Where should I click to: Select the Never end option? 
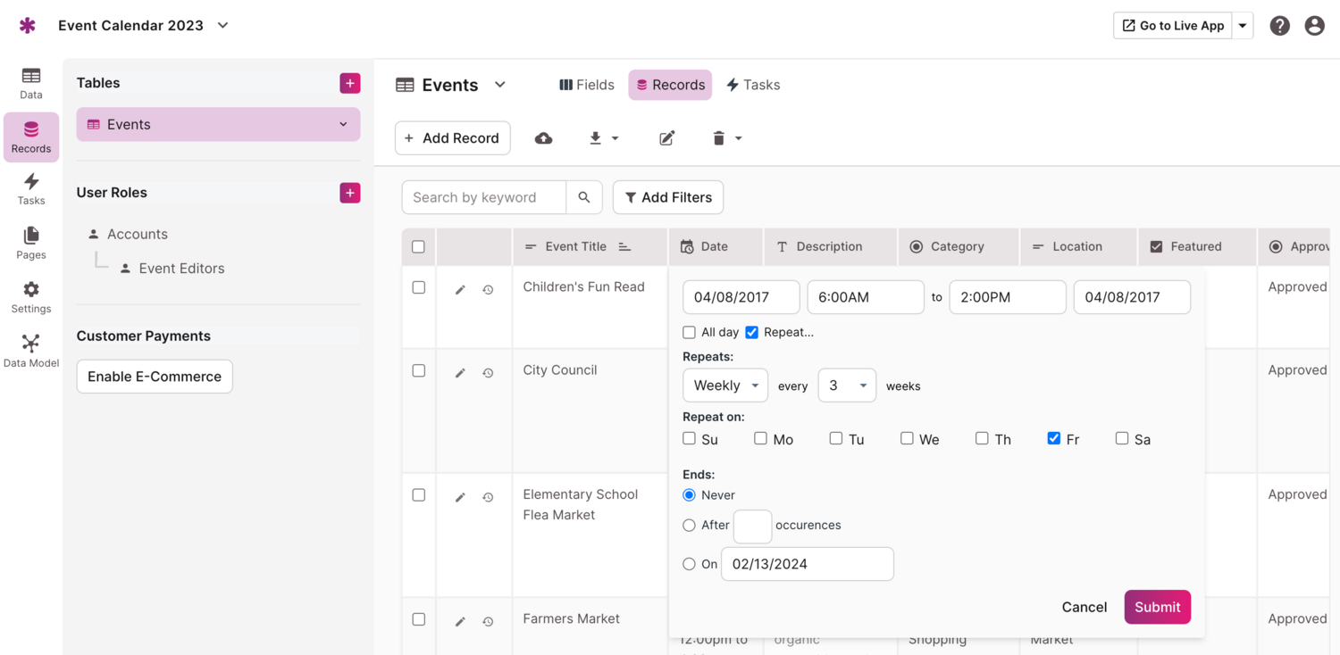689,493
